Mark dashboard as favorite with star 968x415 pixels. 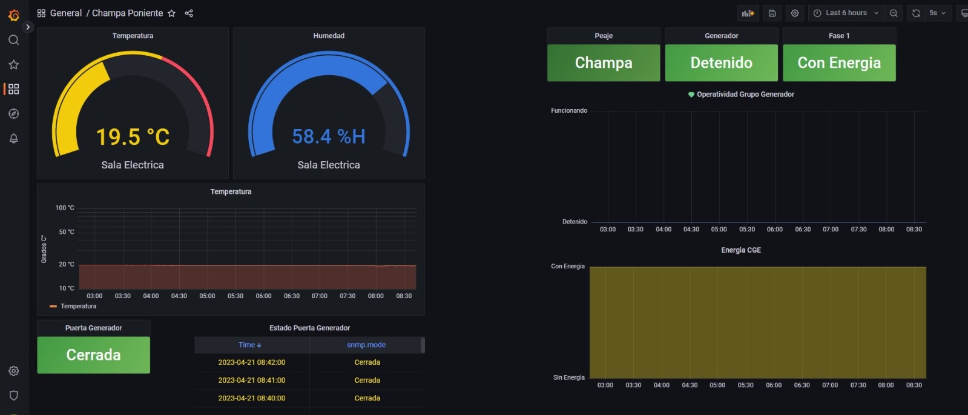click(x=171, y=13)
